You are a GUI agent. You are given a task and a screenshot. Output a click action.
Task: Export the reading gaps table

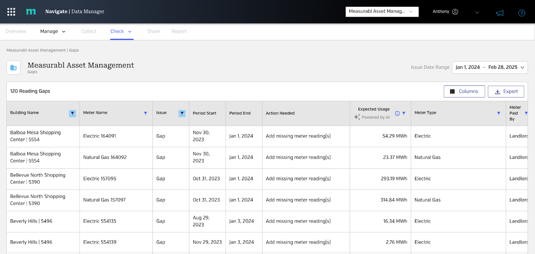pyautogui.click(x=506, y=91)
